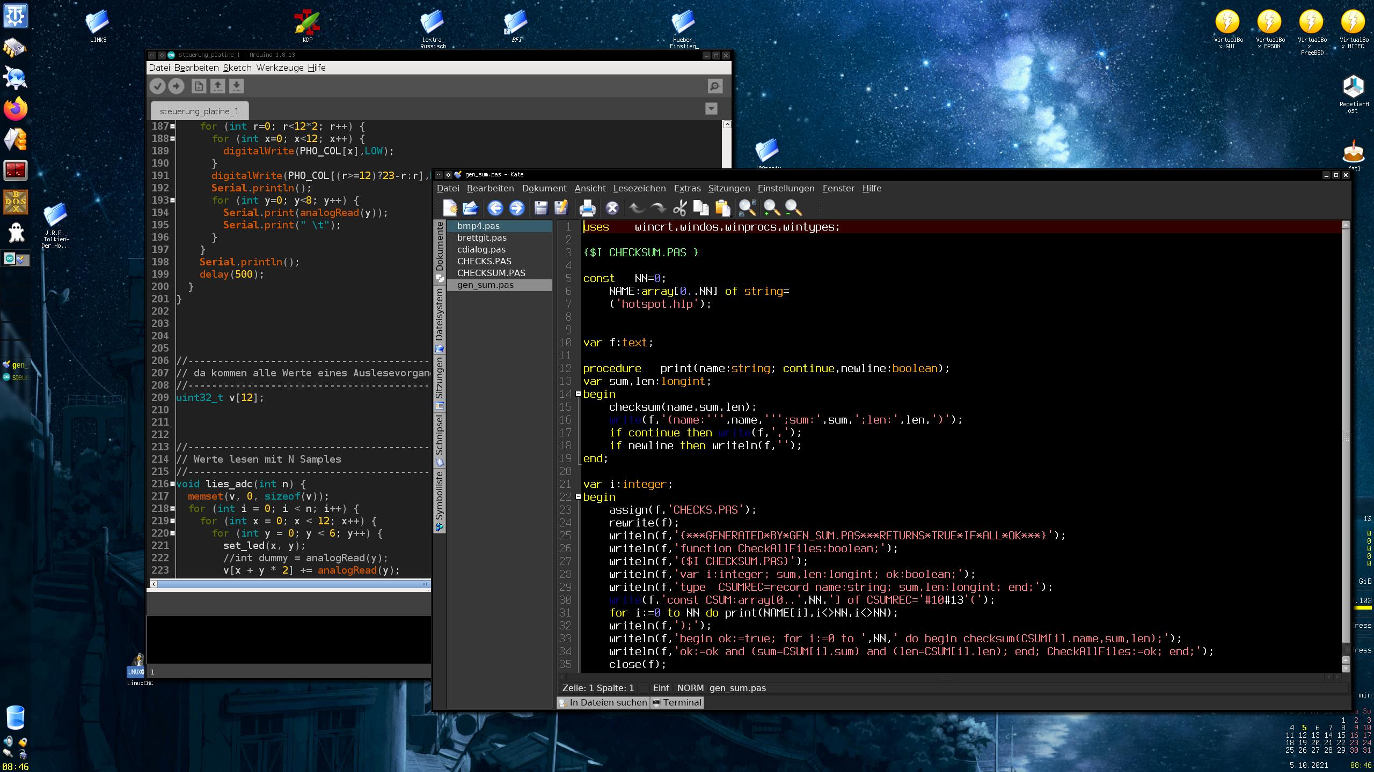Open the Lesezeichen menu in Kate

(x=639, y=188)
